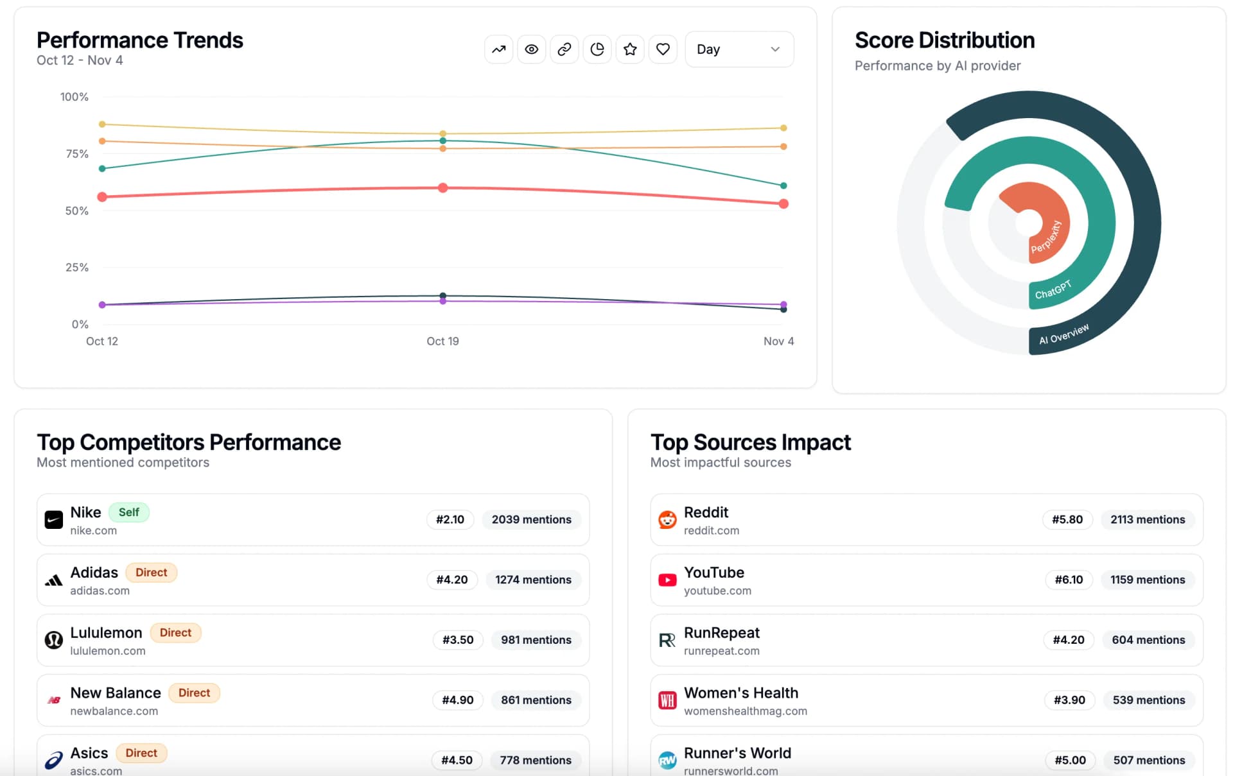Select the Direct badge next to Adidas
Image resolution: width=1233 pixels, height=776 pixels.
pyautogui.click(x=152, y=572)
